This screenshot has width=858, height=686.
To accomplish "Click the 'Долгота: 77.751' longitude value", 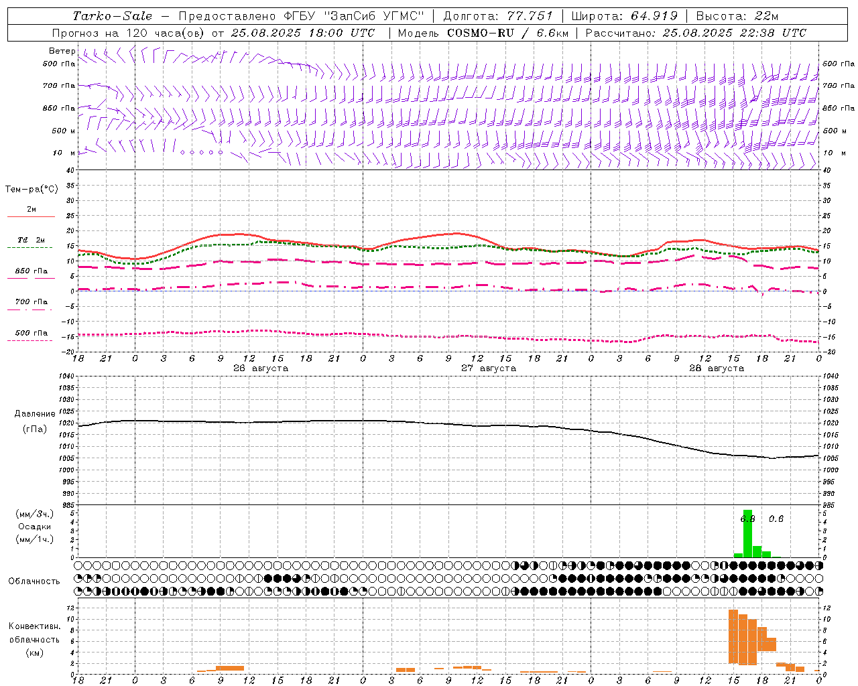I will tap(498, 16).
